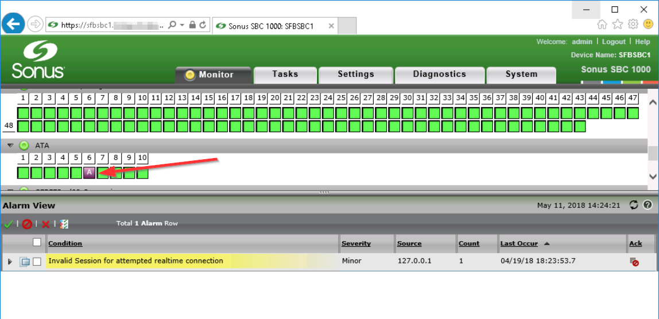Reload page with address bar refresh icon
Screen dimensions: 659x319
point(203,25)
